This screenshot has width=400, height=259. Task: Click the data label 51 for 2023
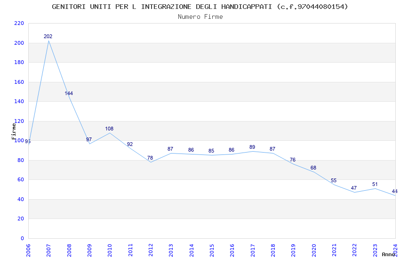pyautogui.click(x=375, y=185)
